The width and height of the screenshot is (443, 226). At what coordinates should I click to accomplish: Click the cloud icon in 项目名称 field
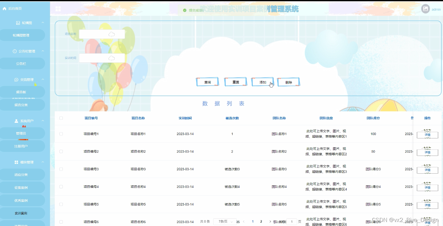click(x=112, y=34)
